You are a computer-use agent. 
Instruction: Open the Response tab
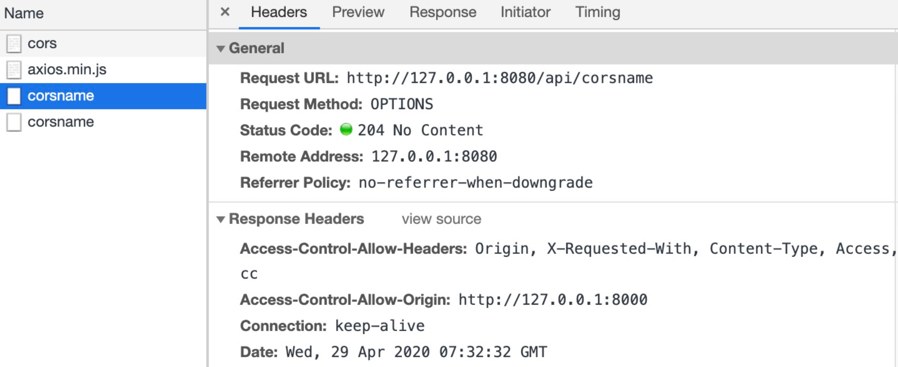click(x=443, y=12)
